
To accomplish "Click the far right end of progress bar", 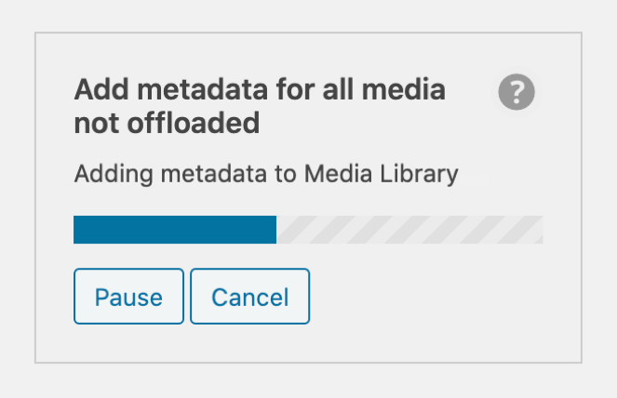I will 539,230.
